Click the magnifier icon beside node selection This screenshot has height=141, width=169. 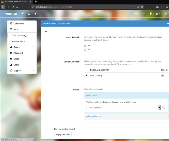(x=163, y=108)
